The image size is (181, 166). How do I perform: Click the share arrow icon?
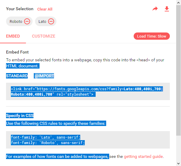coord(155,9)
